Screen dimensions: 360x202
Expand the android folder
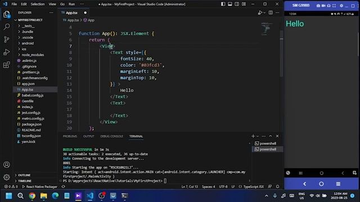28,43
